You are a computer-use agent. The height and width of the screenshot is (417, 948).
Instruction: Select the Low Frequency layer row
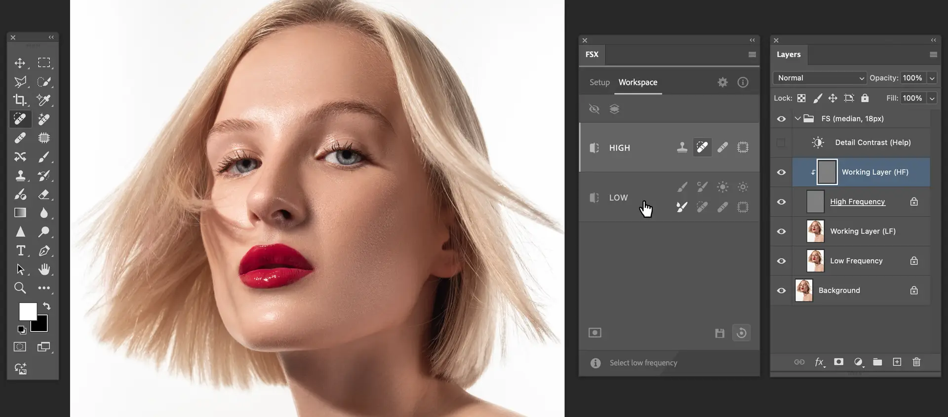[x=861, y=261]
